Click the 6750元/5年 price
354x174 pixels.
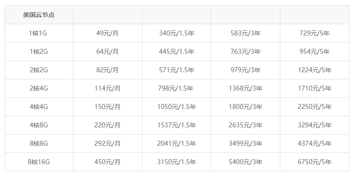pyautogui.click(x=314, y=162)
